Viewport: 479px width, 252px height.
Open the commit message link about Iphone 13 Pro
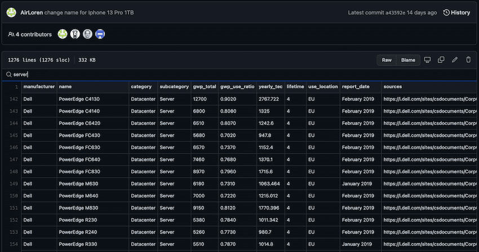coord(90,12)
